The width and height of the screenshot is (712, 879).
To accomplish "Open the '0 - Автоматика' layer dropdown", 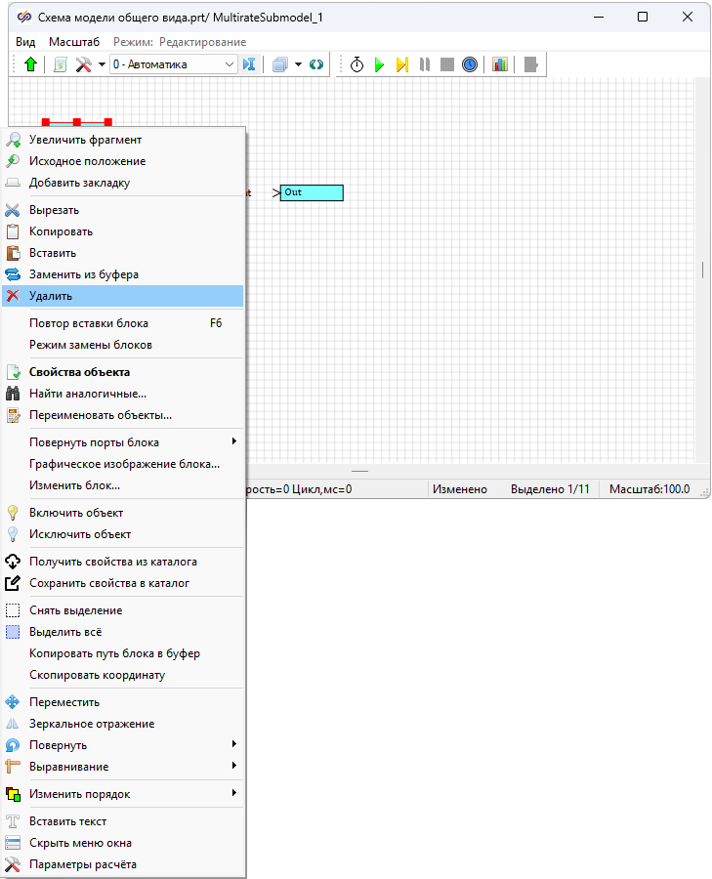I will click(x=174, y=64).
